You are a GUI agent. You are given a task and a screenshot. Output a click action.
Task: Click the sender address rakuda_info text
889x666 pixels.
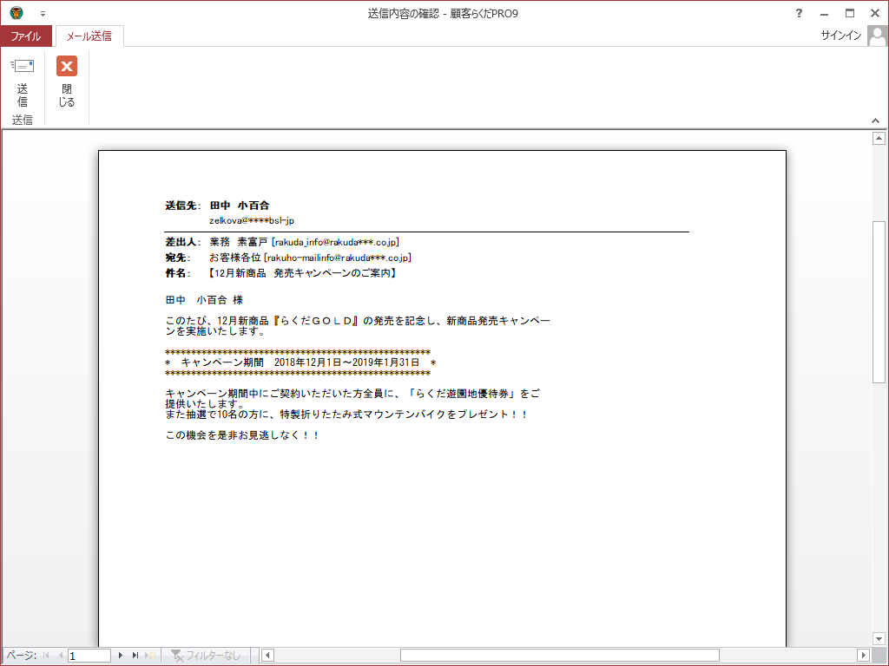point(335,243)
